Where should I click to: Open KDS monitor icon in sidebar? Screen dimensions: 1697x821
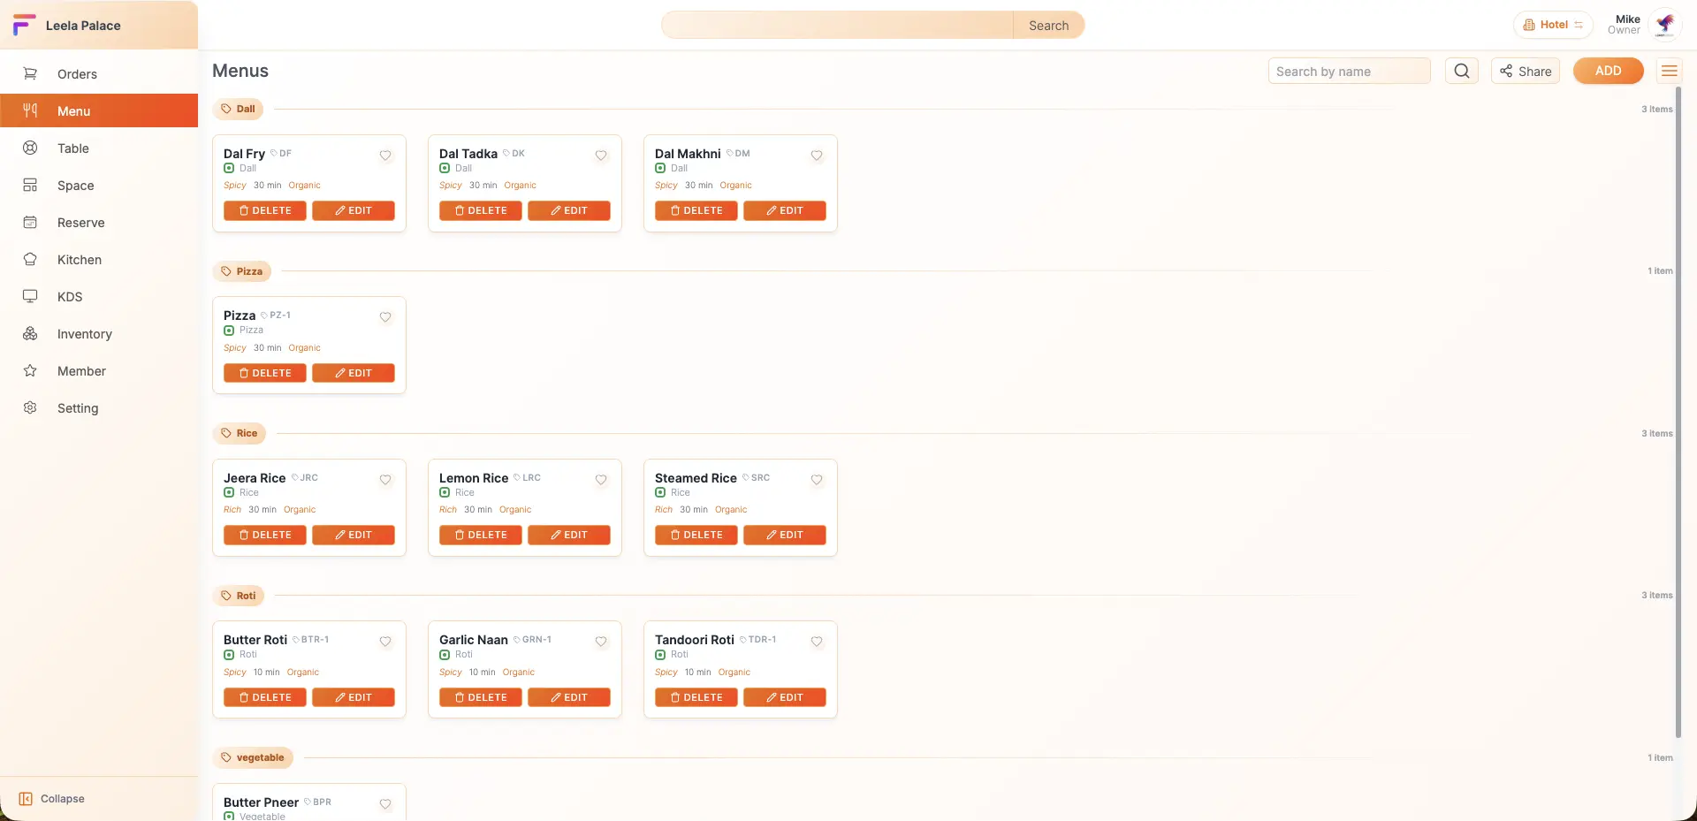(x=30, y=297)
